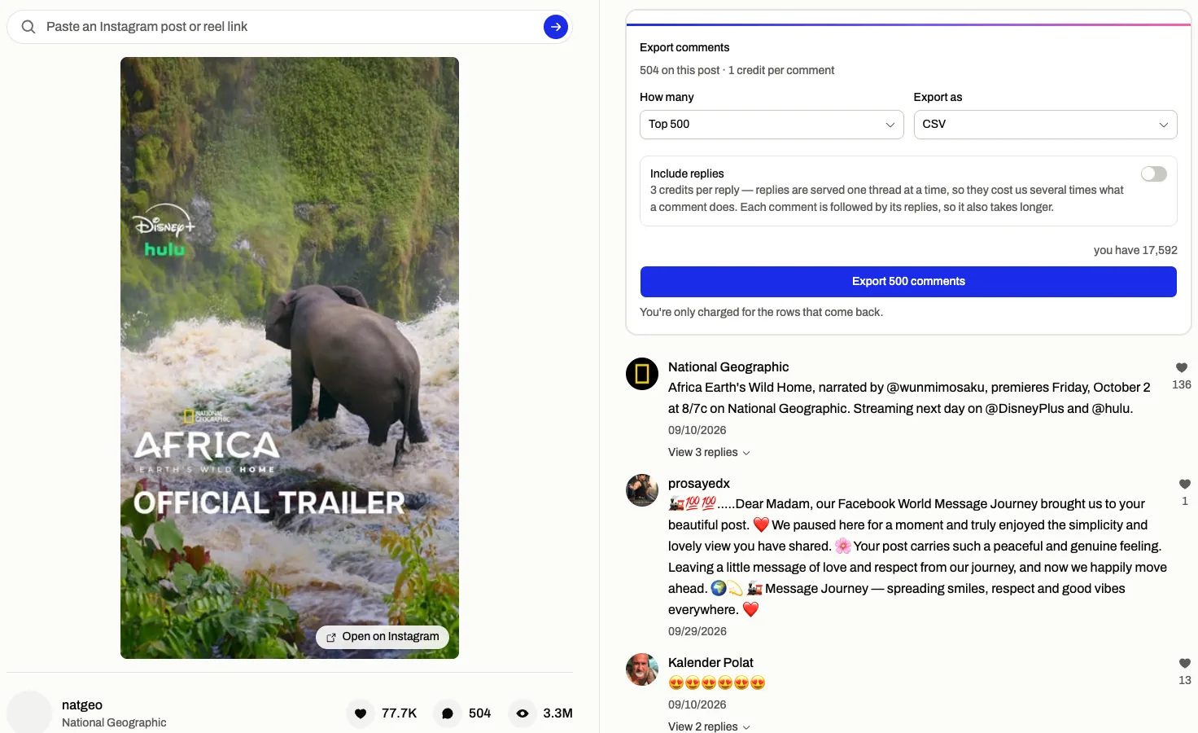The image size is (1198, 733).
Task: Open the Export as CSV dropdown
Action: coord(1046,125)
